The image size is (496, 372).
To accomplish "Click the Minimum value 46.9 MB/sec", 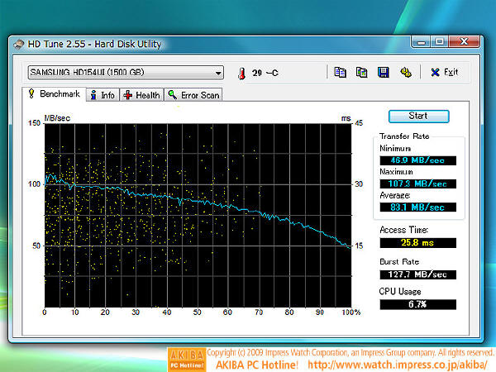I will 417,160.
